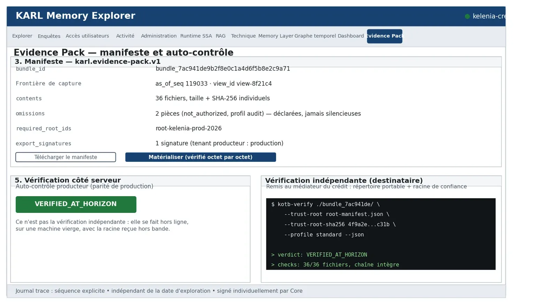The image size is (558, 304).
Task: Click the as_of_seq 119033 capture value
Action: 213,84
